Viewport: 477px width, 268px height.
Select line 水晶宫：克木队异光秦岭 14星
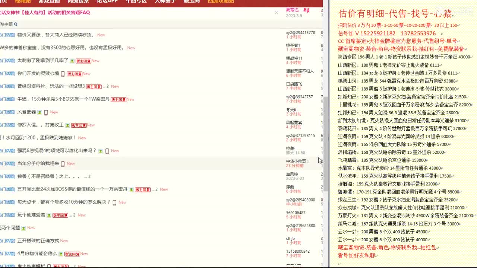tap(390, 168)
